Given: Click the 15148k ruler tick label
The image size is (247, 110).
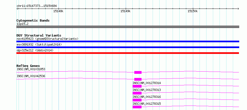Looking at the screenshot, I should pyautogui.click(x=58, y=11).
